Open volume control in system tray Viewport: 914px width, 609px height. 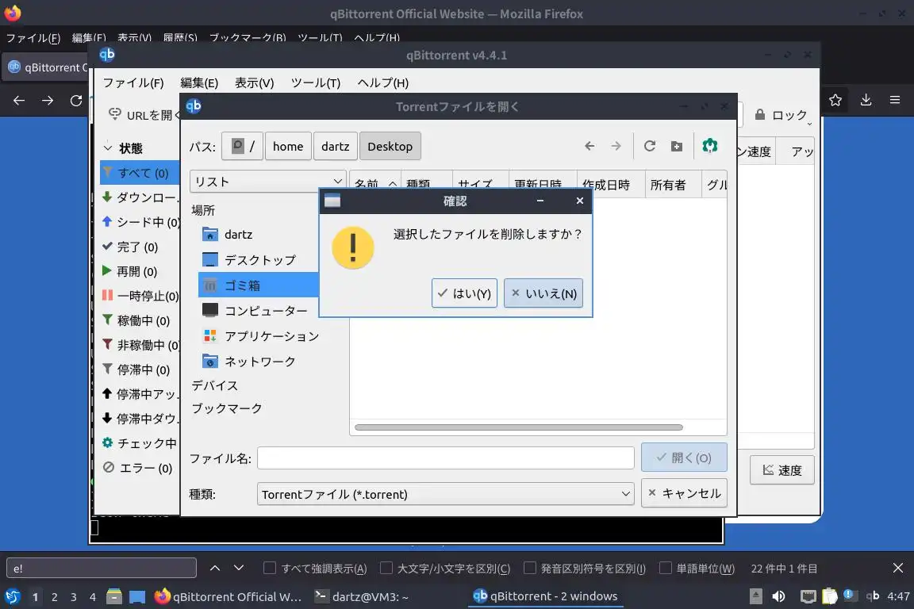point(778,596)
